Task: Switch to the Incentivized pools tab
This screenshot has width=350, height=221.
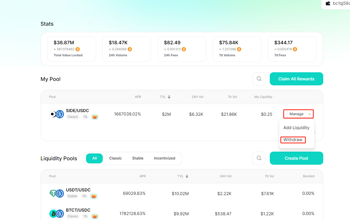Action: [165, 158]
